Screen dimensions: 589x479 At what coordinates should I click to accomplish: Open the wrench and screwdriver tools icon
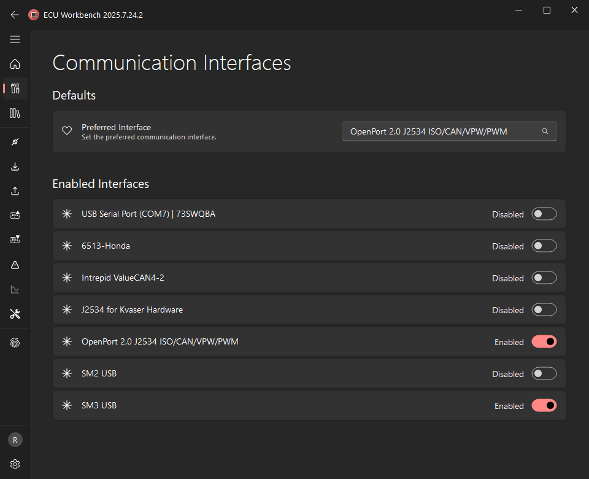point(15,314)
